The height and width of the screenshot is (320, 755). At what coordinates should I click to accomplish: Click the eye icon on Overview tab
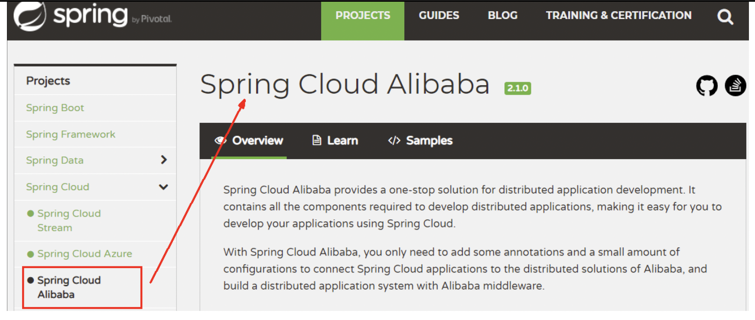coord(221,141)
